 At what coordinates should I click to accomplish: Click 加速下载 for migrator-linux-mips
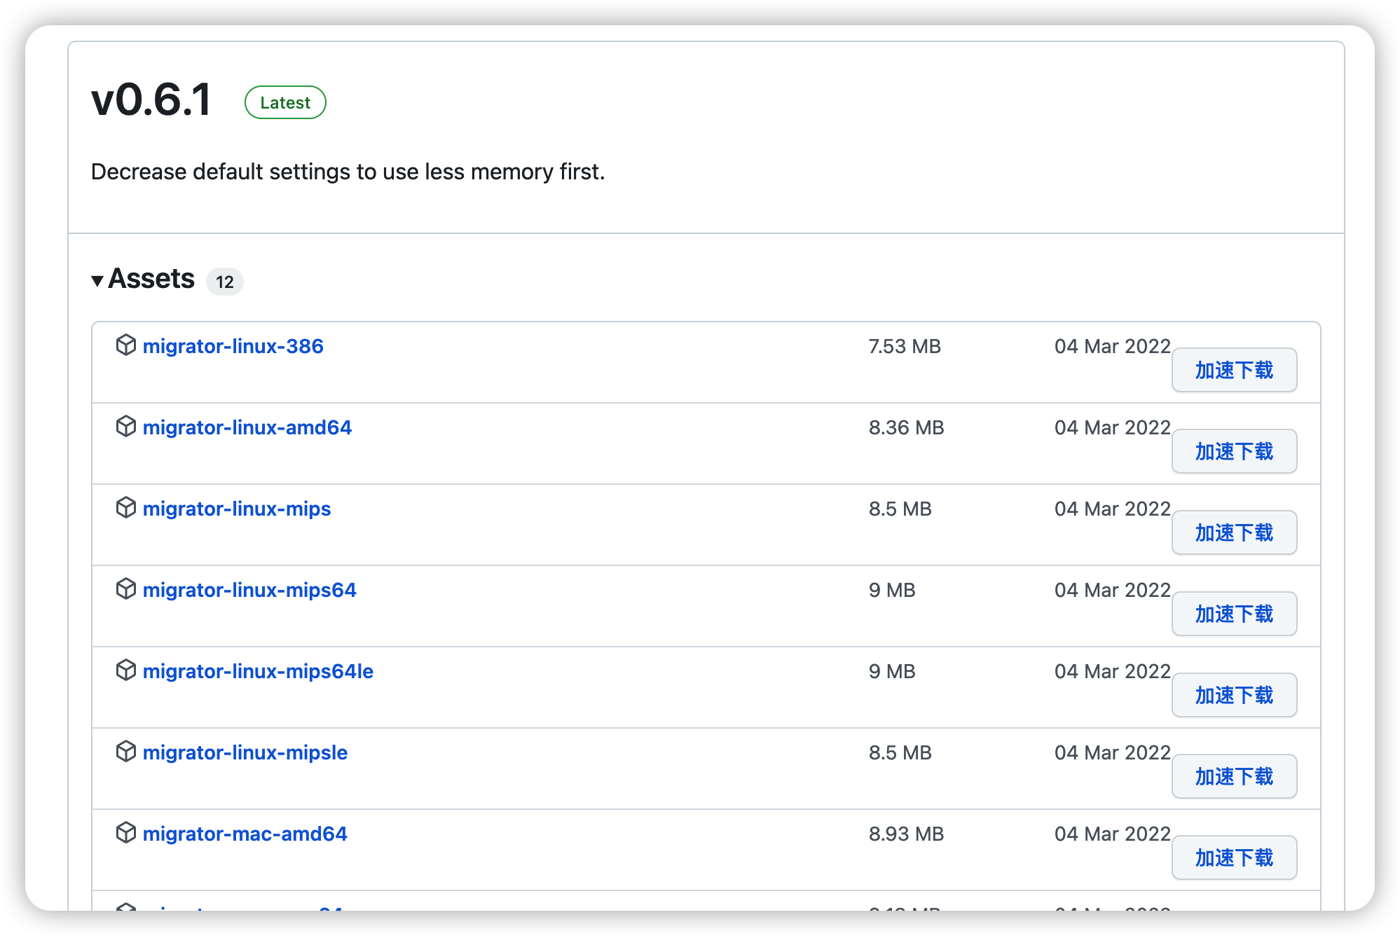tap(1233, 532)
